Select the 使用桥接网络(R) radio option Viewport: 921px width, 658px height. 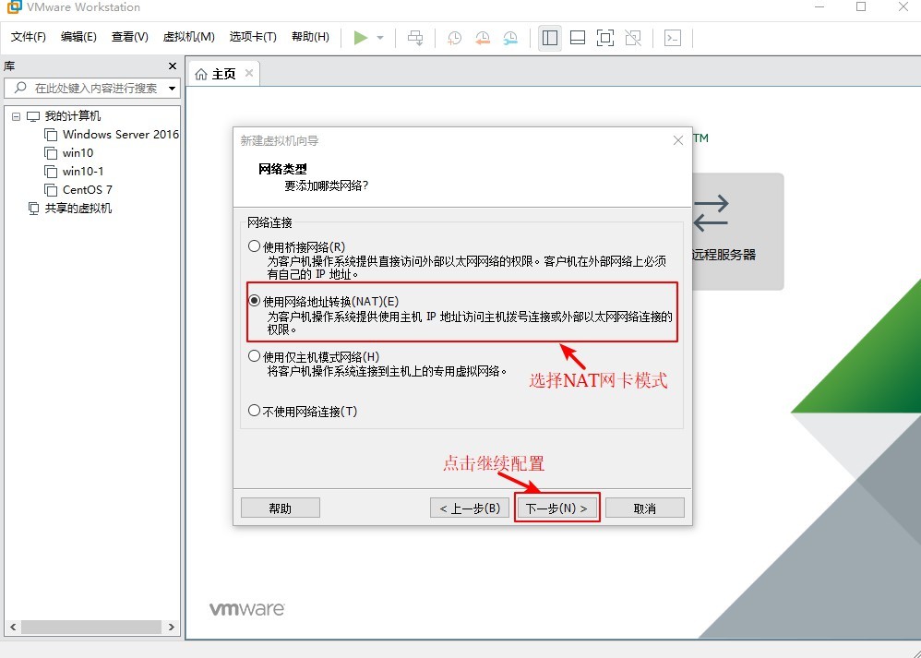pos(254,244)
